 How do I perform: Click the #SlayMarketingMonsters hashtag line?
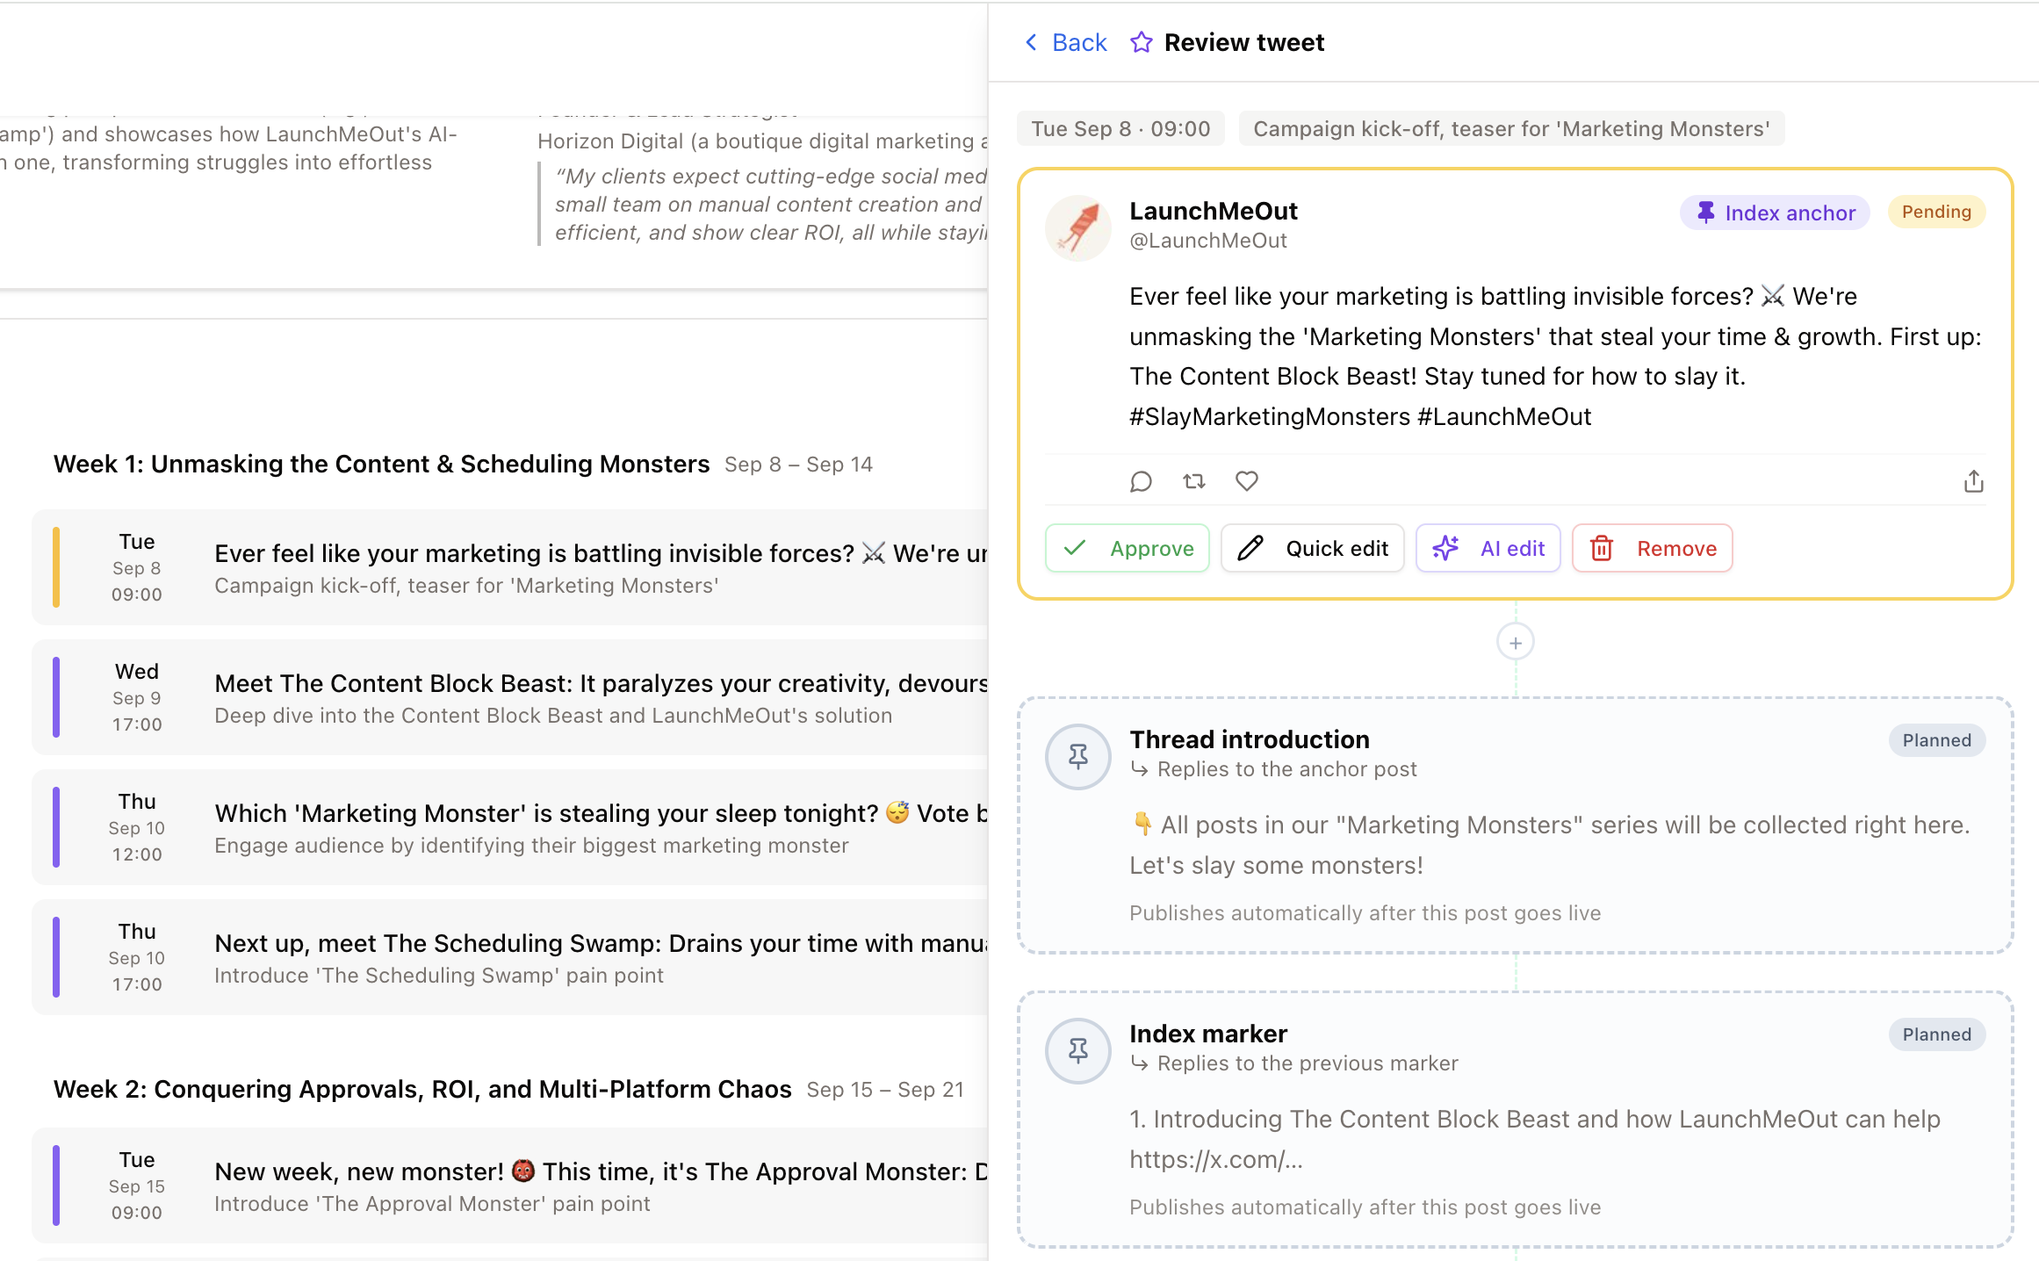pos(1360,416)
